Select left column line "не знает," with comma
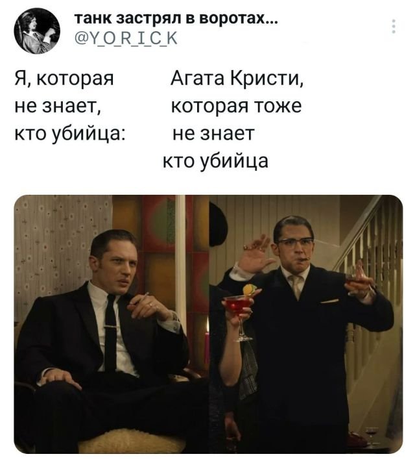The height and width of the screenshot is (463, 415). tap(58, 106)
